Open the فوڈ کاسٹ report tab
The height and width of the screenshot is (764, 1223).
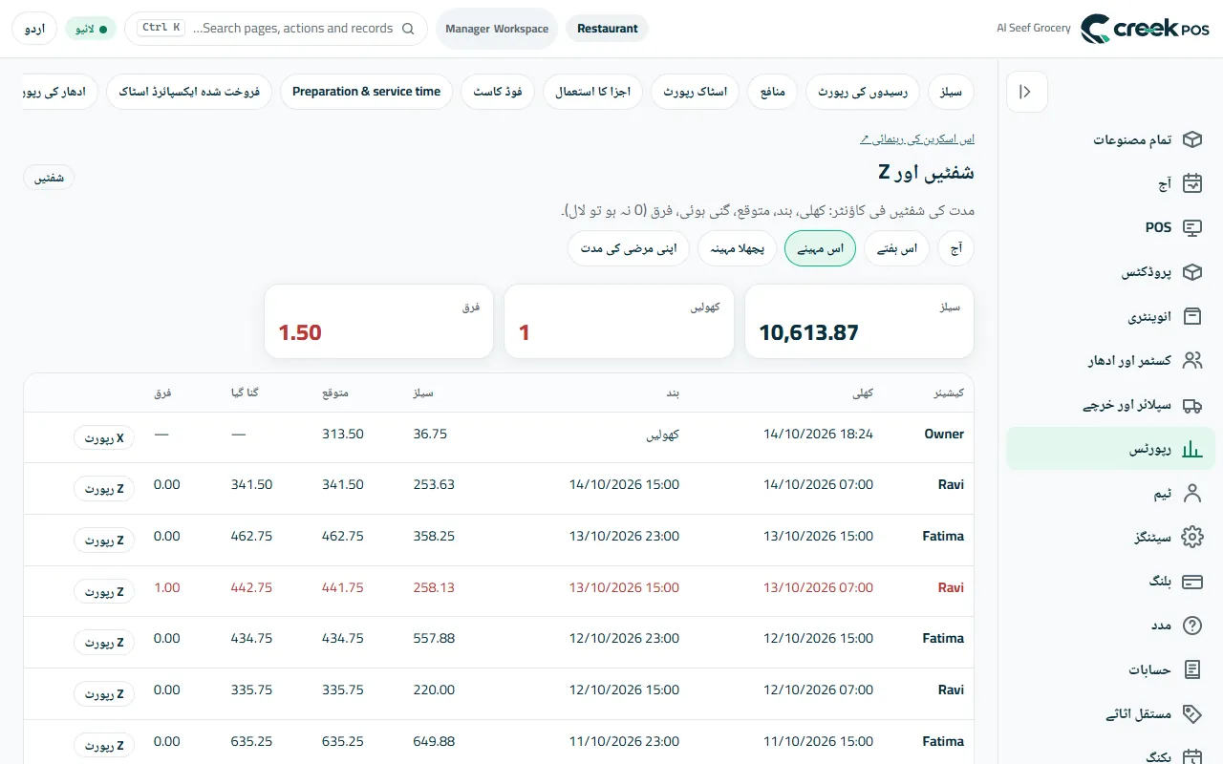[x=498, y=92]
